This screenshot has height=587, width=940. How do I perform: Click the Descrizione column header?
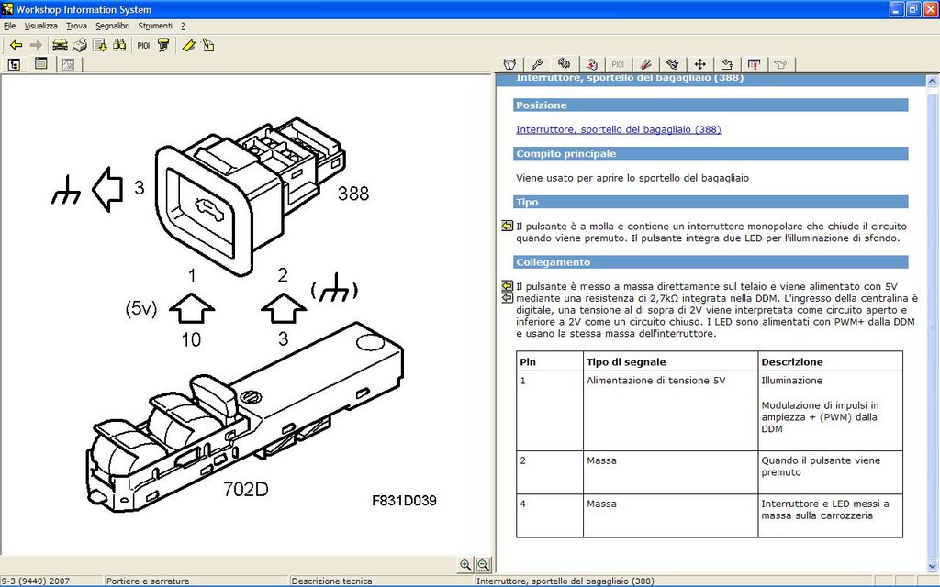(x=830, y=361)
